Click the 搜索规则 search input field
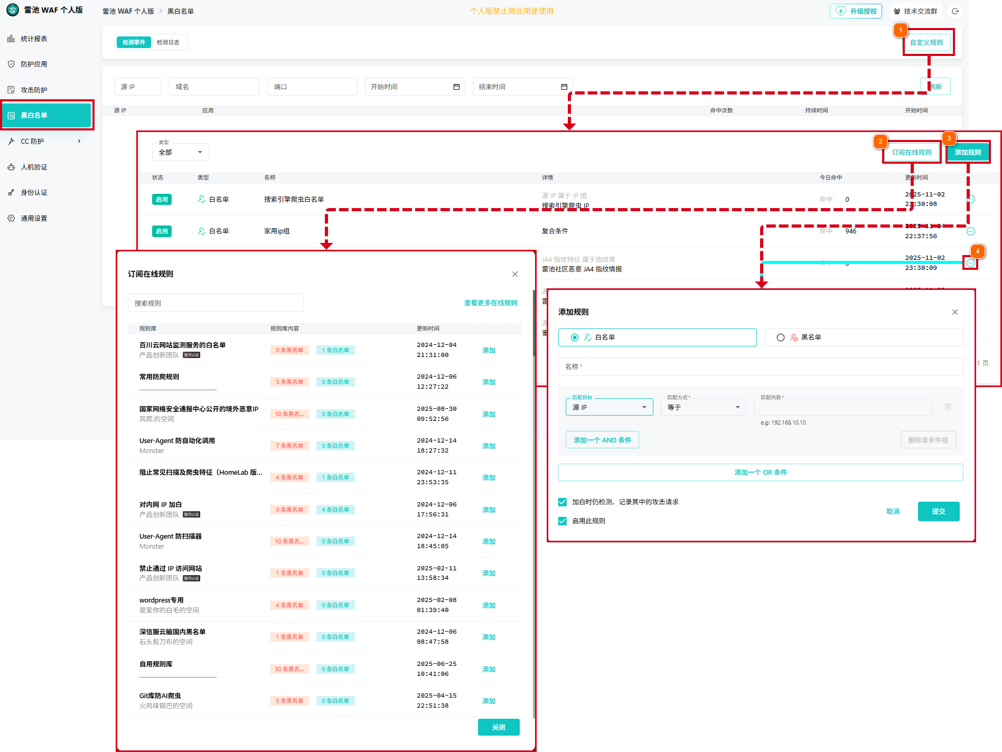 (x=216, y=303)
